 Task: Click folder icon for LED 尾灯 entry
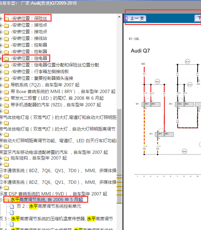click(x=6, y=99)
